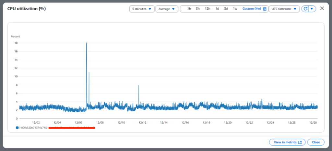
Task: Click the blue legend color swatch
Action: tap(17, 128)
